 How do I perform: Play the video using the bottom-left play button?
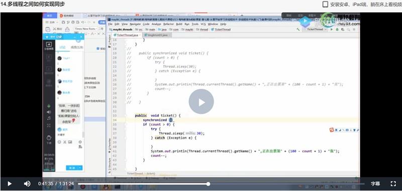tap(10, 183)
